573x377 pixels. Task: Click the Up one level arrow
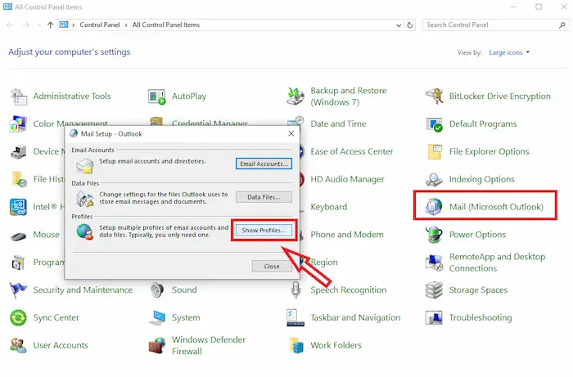(x=51, y=25)
